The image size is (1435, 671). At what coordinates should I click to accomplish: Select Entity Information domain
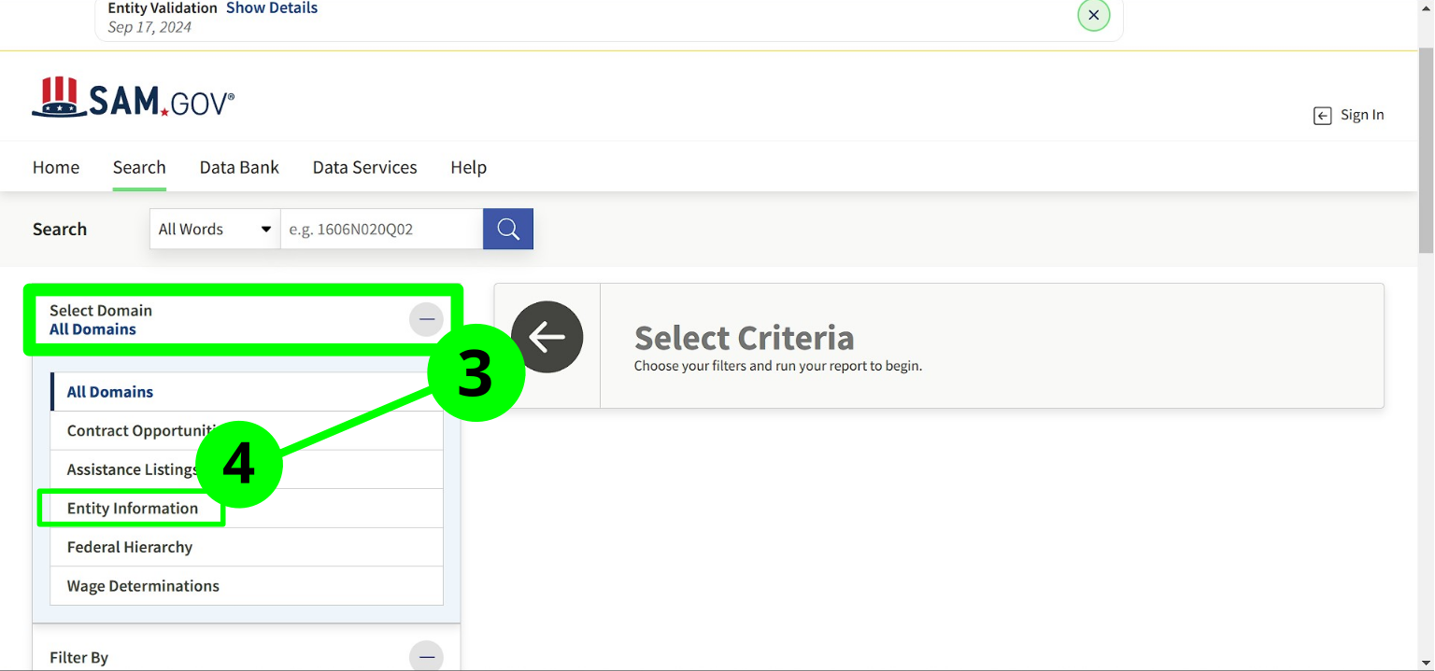click(x=133, y=509)
